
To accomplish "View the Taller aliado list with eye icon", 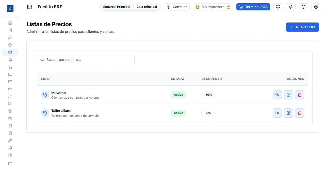I will coord(277,113).
